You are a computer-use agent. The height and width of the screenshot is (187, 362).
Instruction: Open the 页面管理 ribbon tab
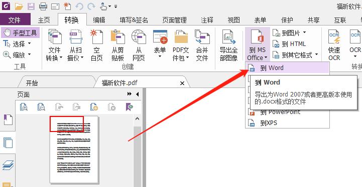pos(175,20)
